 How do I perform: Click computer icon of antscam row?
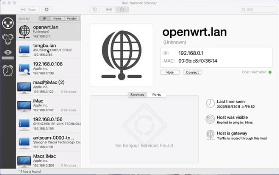[24, 144]
